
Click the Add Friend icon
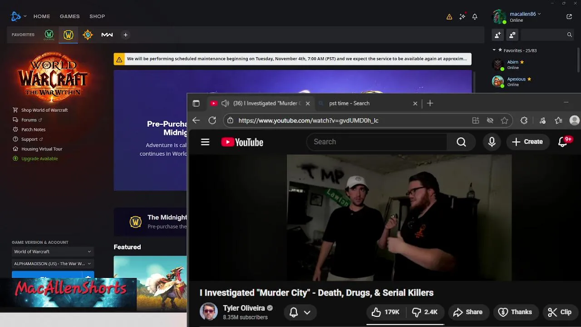(498, 35)
